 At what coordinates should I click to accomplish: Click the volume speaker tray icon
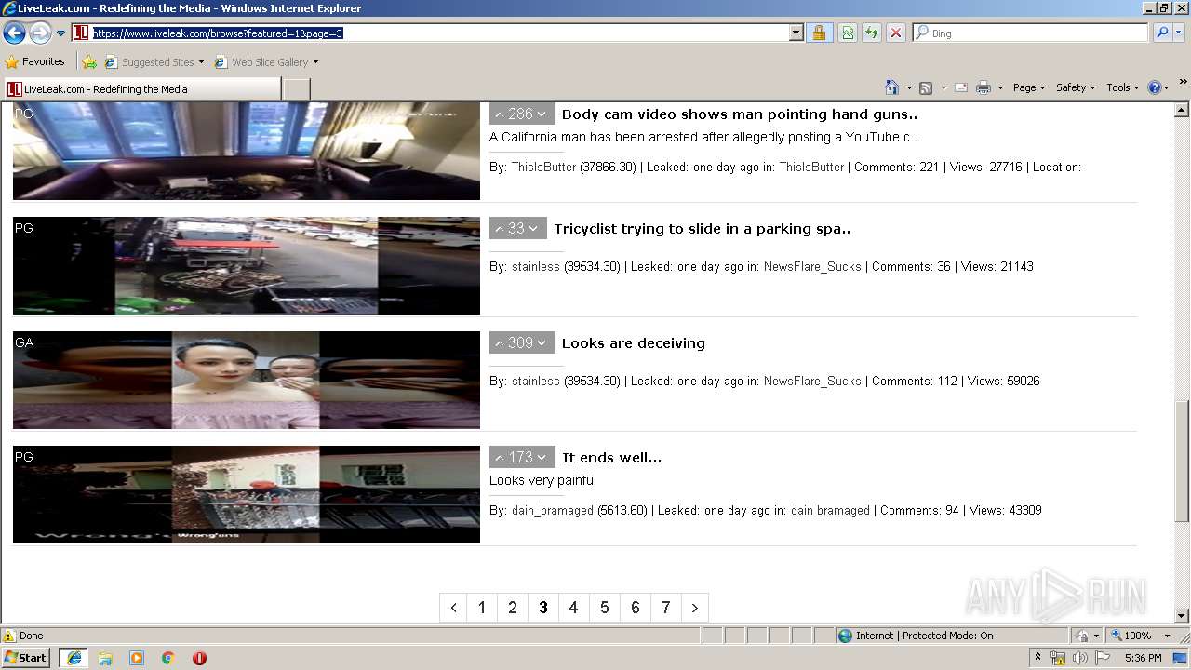click(1080, 658)
